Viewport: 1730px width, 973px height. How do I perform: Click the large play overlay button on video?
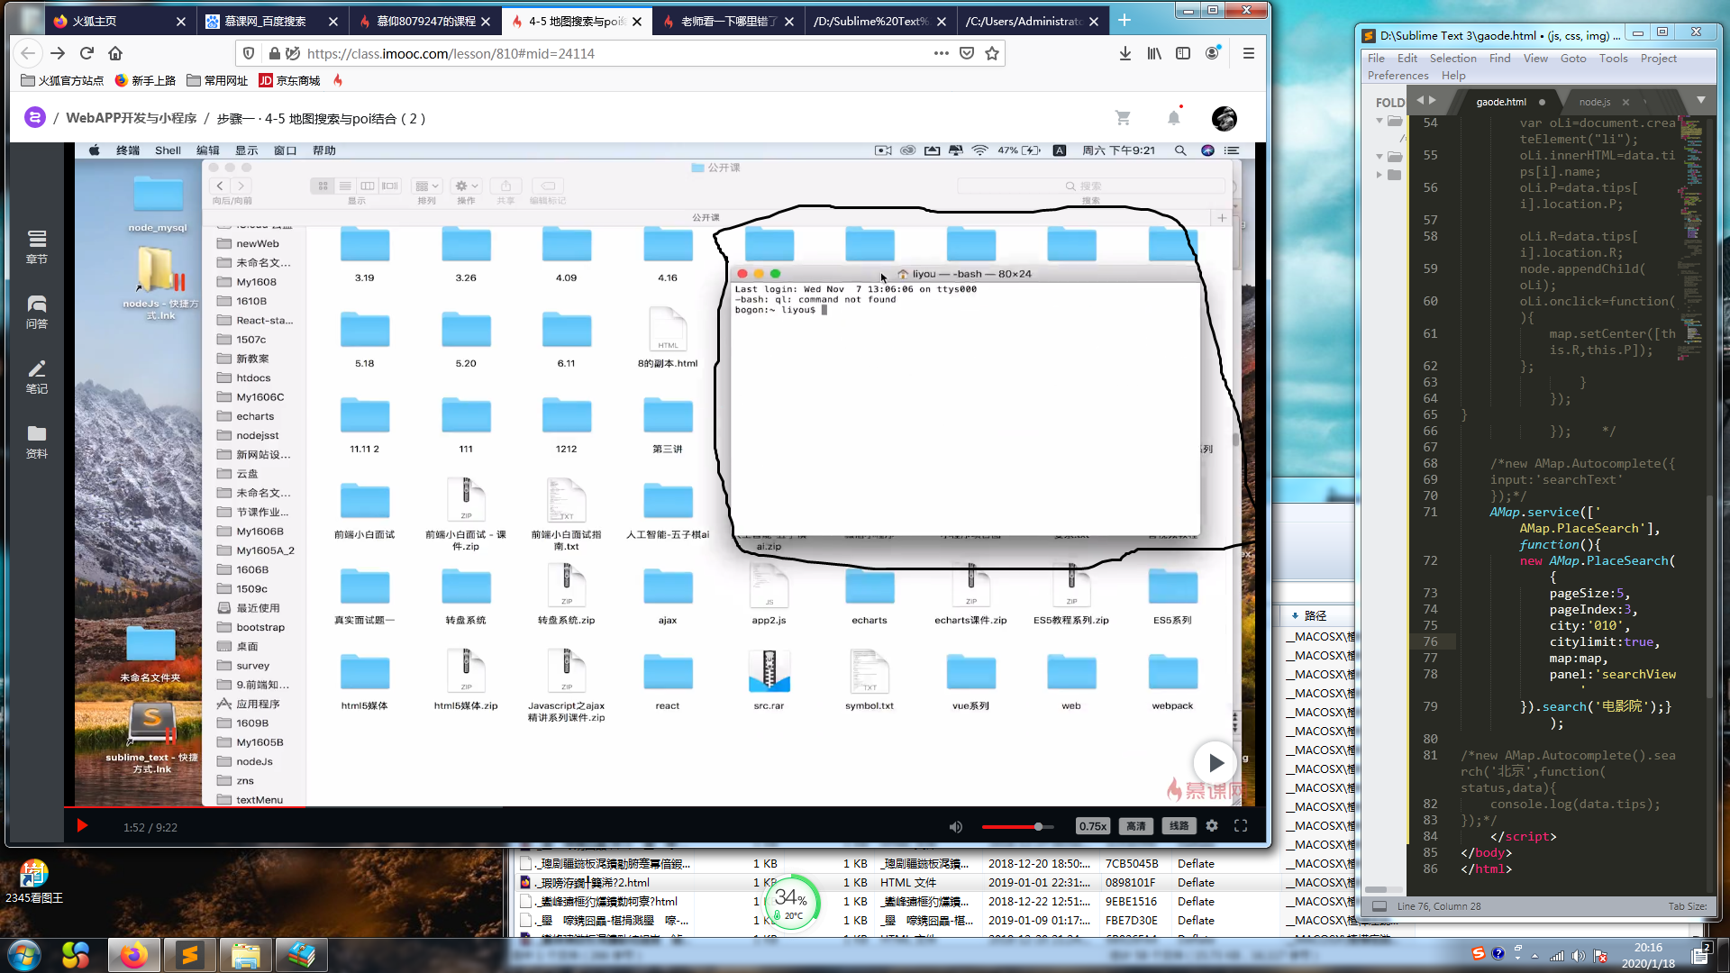(1216, 763)
